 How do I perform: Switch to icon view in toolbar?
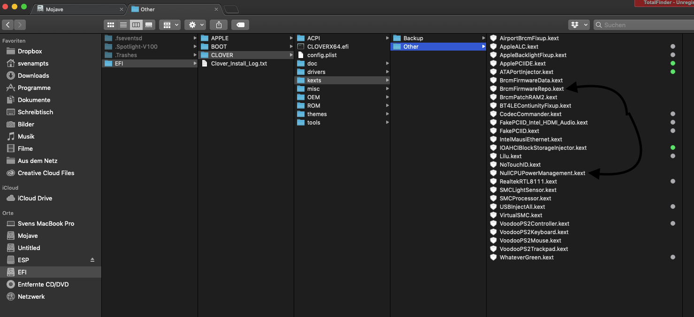coord(111,25)
